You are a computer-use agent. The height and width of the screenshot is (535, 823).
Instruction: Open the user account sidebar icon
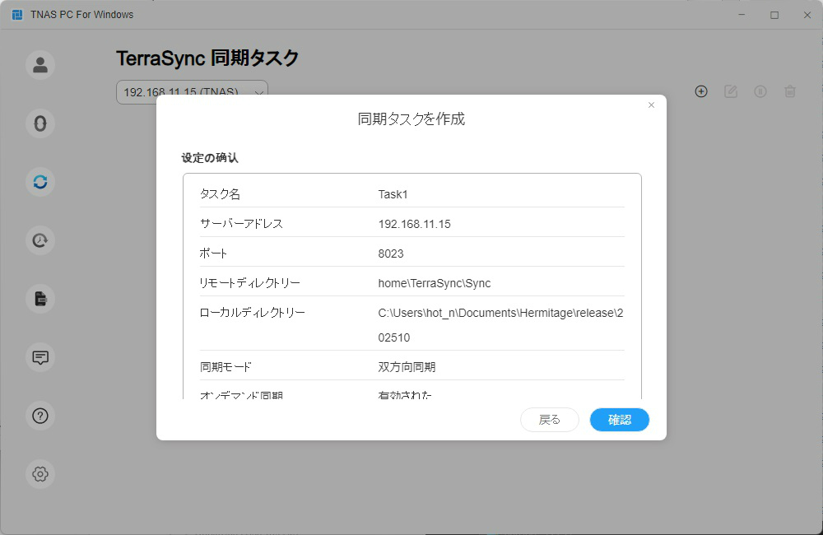(40, 65)
